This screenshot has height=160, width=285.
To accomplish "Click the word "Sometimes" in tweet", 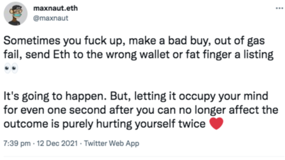I will point(32,40).
